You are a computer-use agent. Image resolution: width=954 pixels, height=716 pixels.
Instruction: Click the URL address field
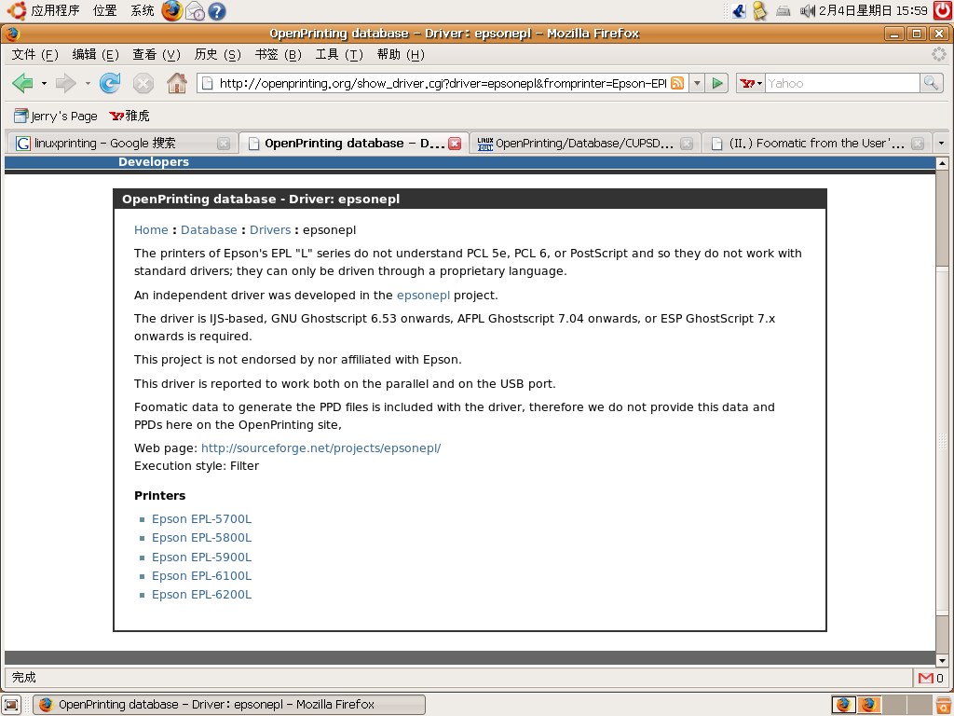click(443, 83)
